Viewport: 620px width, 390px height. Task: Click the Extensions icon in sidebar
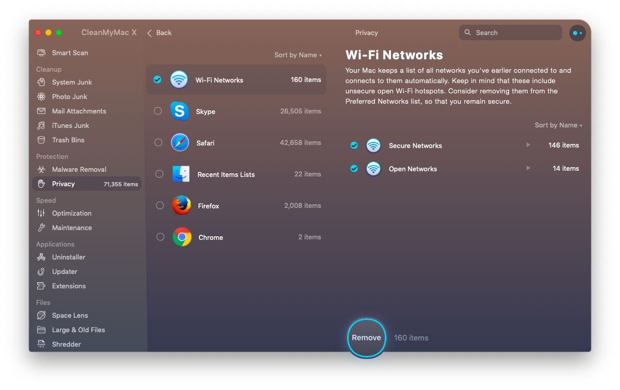tap(41, 286)
